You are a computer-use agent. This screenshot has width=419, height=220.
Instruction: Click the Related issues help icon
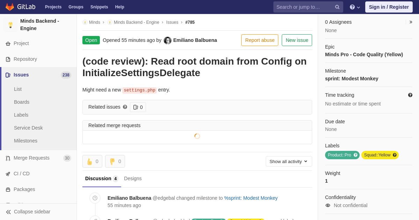coord(125,107)
